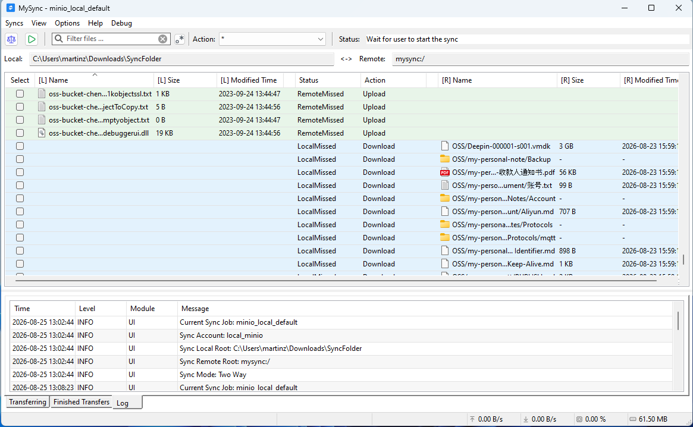Click the MySync app icon in title bar
693x427 pixels.
tap(10, 8)
